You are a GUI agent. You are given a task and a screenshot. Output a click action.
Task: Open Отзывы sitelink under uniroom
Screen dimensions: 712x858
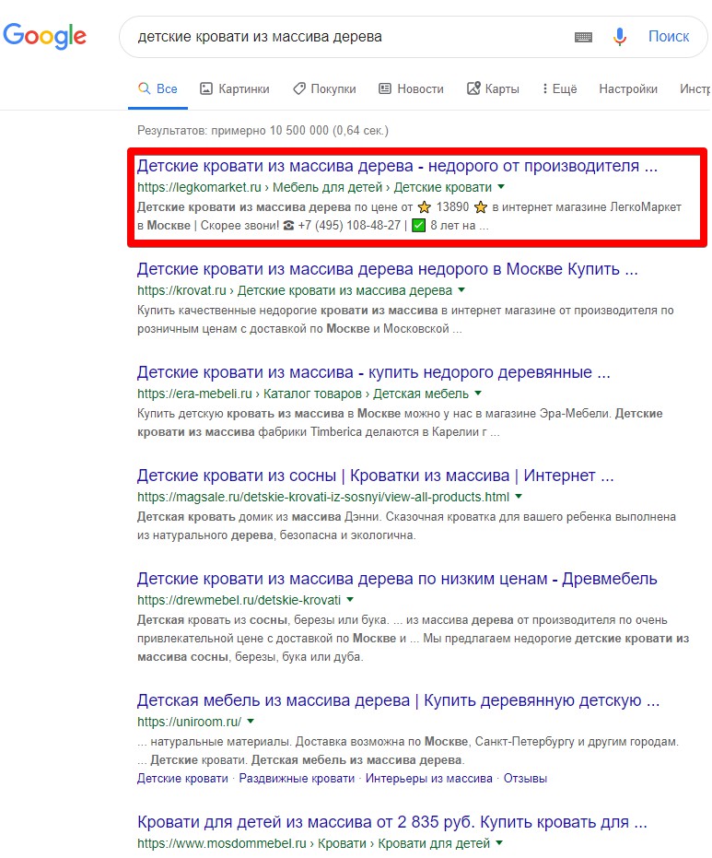(525, 779)
